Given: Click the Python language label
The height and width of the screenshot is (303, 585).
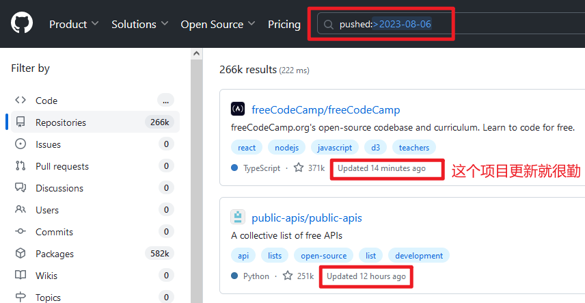Looking at the screenshot, I should coord(256,276).
